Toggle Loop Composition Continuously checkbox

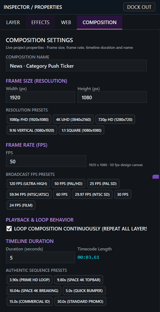click(x=9, y=229)
